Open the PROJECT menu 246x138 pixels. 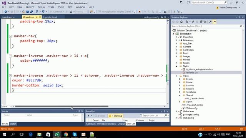pos(30,7)
